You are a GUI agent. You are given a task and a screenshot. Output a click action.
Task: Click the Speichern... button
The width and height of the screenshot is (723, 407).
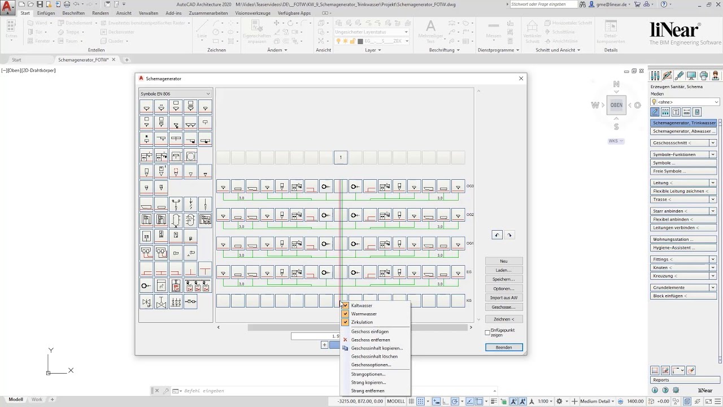point(504,279)
